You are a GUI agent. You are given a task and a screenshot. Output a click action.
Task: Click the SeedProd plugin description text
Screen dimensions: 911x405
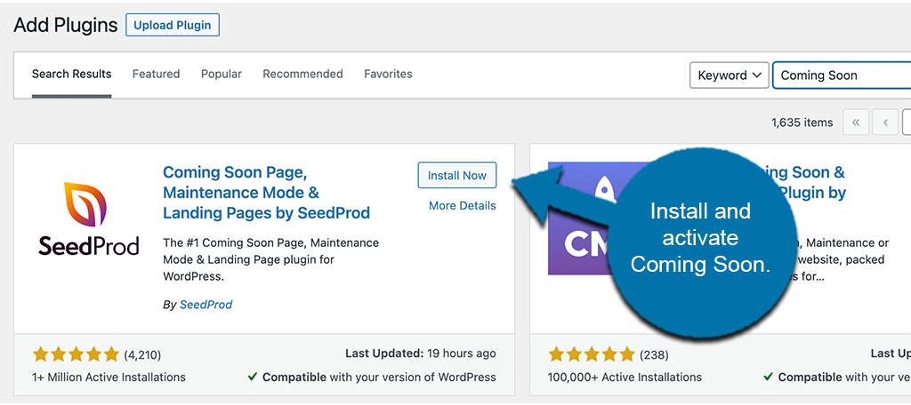(270, 258)
